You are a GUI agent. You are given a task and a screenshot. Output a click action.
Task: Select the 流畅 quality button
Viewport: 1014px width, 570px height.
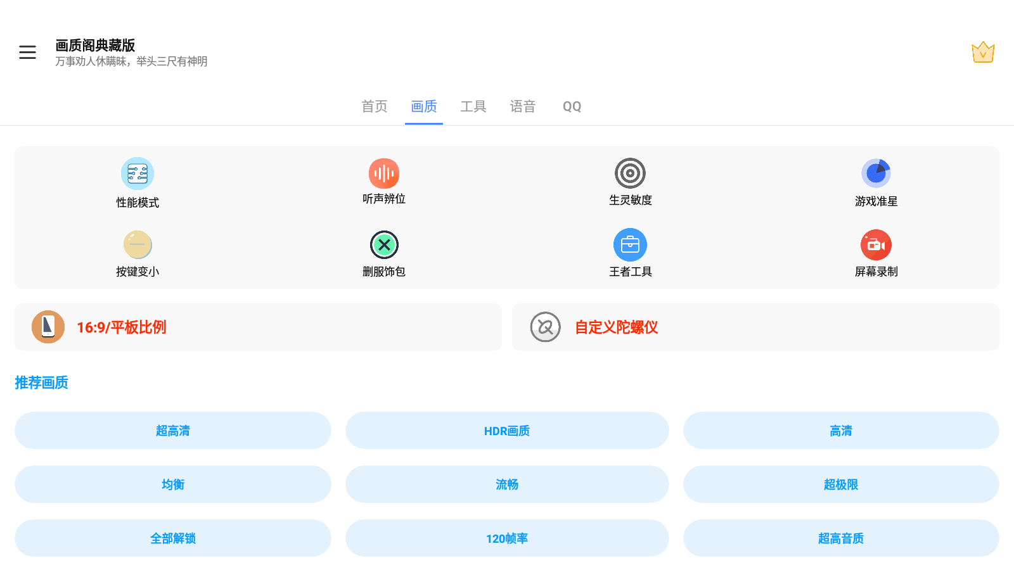point(507,484)
